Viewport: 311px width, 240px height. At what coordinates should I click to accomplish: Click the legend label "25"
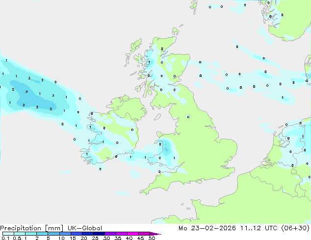95,238
